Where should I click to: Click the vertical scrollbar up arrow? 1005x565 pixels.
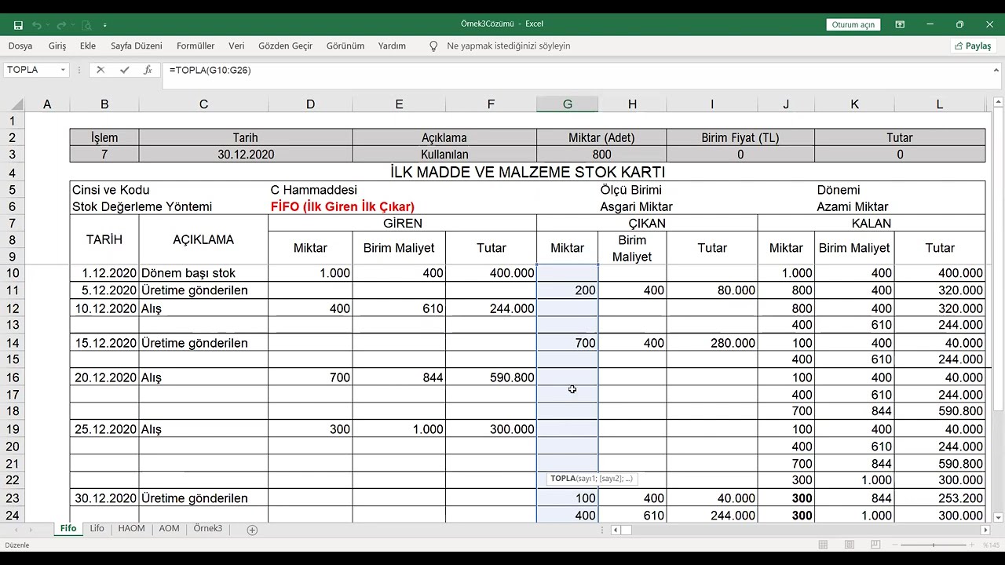click(998, 102)
